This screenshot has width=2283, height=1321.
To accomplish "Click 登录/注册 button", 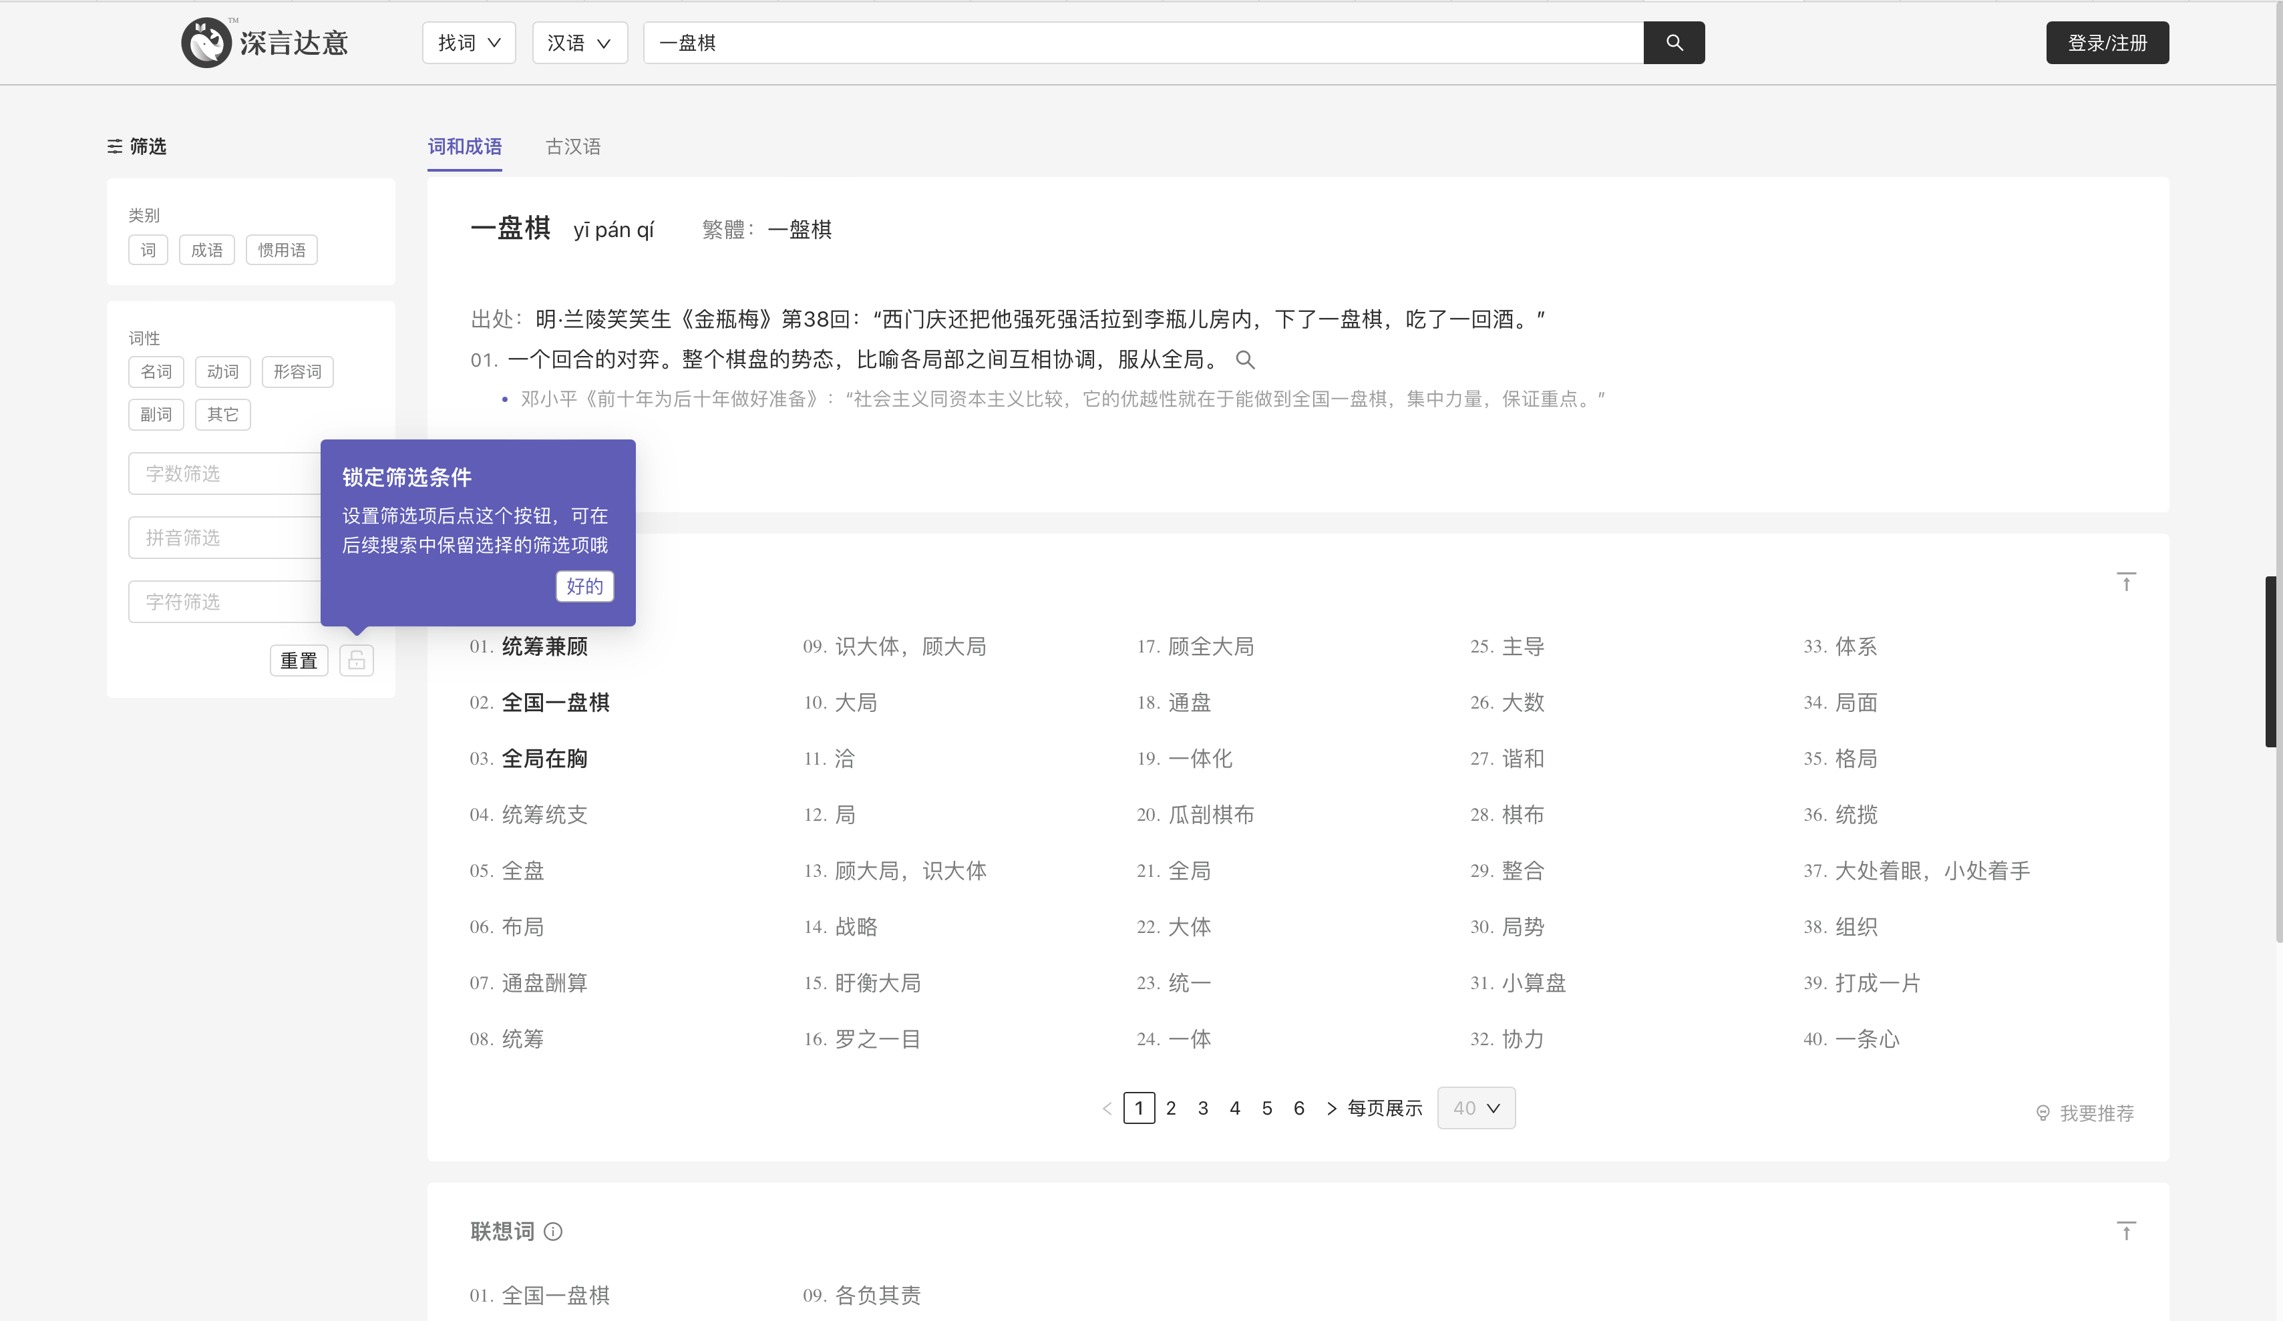I will (2107, 43).
